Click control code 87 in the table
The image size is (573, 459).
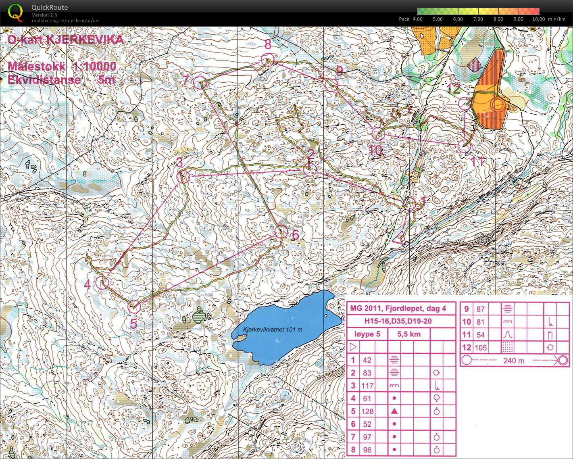click(480, 309)
